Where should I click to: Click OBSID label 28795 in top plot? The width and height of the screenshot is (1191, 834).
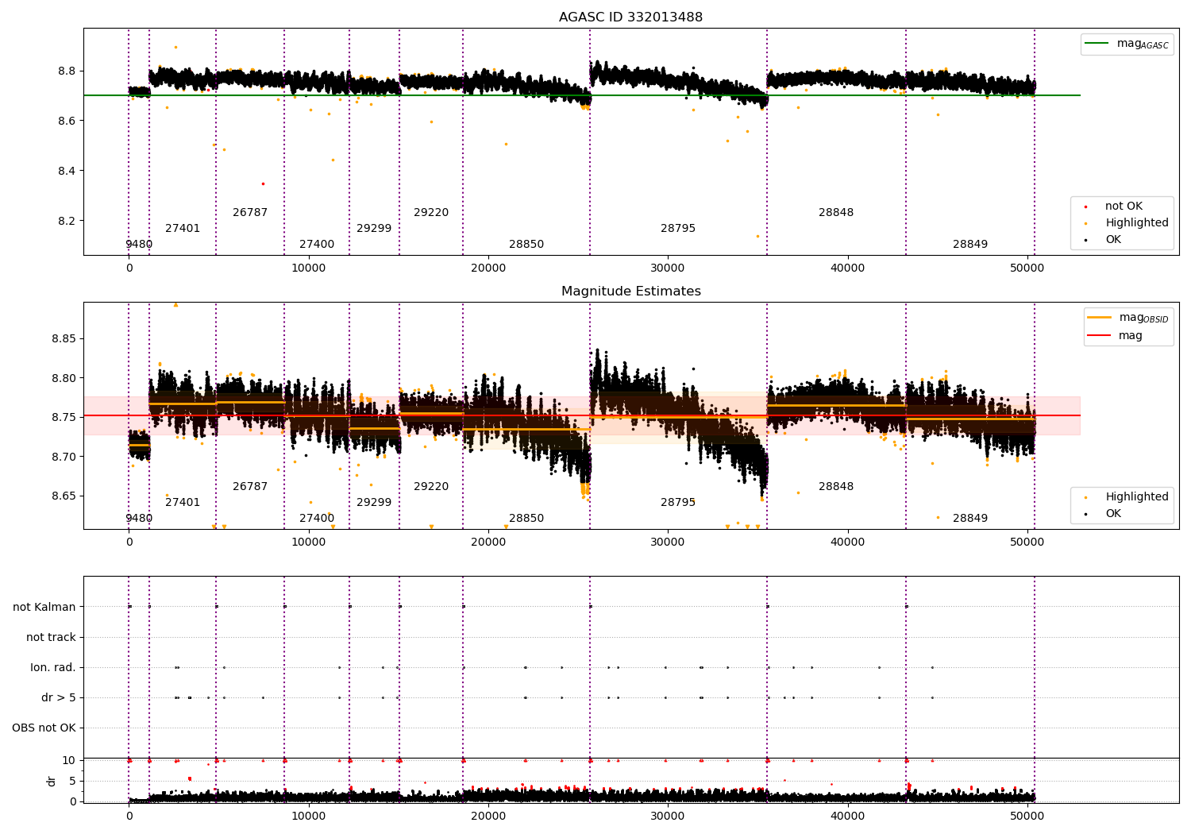pos(678,229)
